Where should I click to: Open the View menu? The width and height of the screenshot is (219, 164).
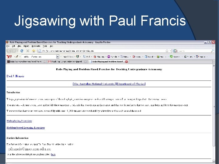click(19, 46)
